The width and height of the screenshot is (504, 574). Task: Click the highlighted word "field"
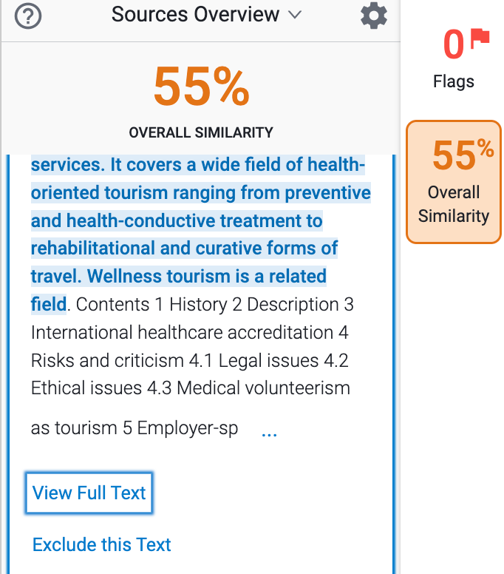(x=49, y=304)
